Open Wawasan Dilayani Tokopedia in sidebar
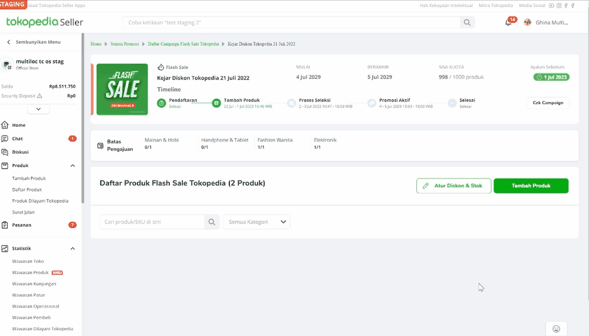The image size is (589, 336). (x=43, y=329)
